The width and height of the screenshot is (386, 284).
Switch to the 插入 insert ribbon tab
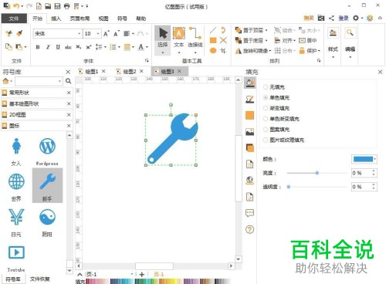pos(56,19)
